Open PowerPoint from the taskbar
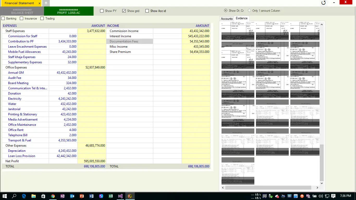 click(82, 196)
